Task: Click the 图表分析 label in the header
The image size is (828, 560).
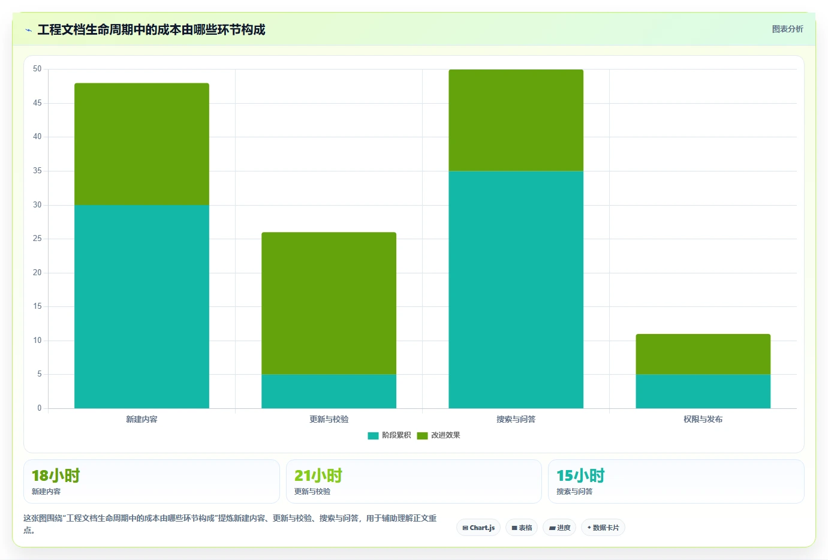Action: (x=787, y=29)
